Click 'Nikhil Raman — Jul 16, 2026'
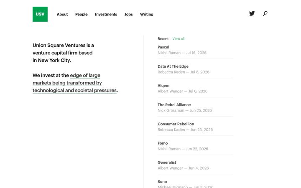This screenshot has height=188, width=301. (x=182, y=53)
